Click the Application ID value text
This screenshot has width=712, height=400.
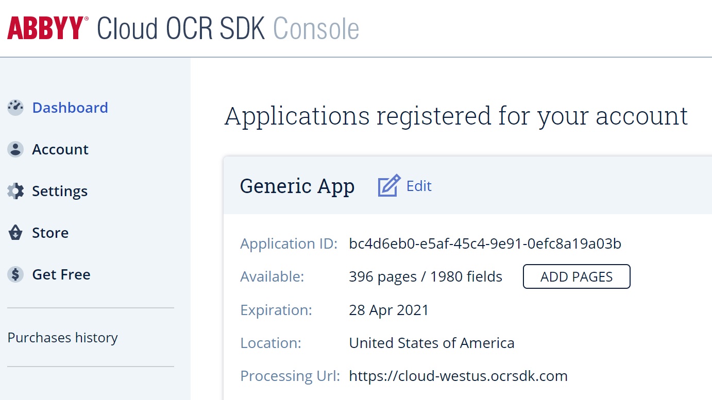point(485,244)
